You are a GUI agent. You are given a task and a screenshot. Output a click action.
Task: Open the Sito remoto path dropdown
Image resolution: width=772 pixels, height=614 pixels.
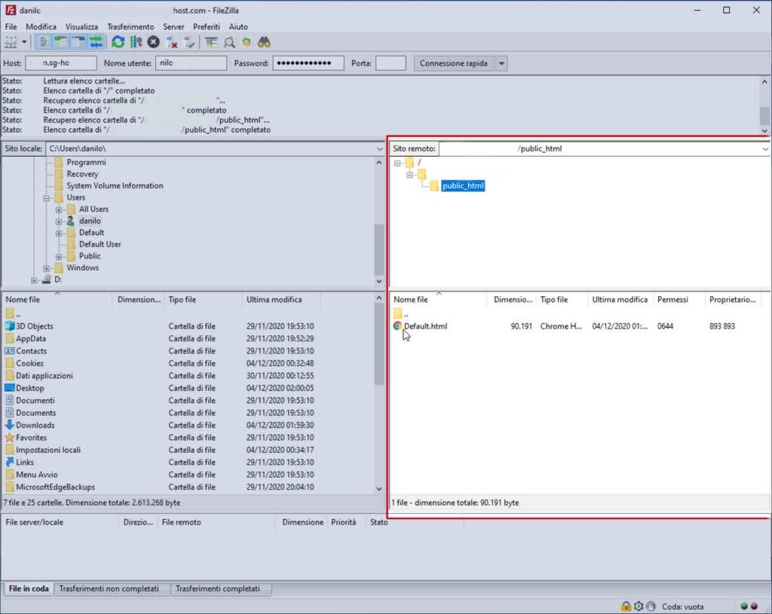click(x=765, y=148)
